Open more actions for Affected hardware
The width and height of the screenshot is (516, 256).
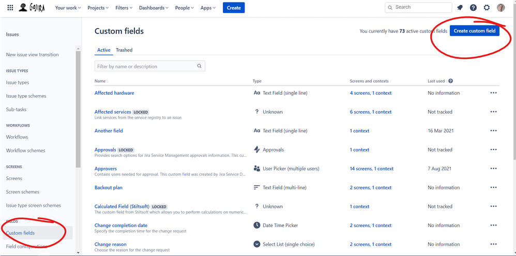(x=493, y=93)
